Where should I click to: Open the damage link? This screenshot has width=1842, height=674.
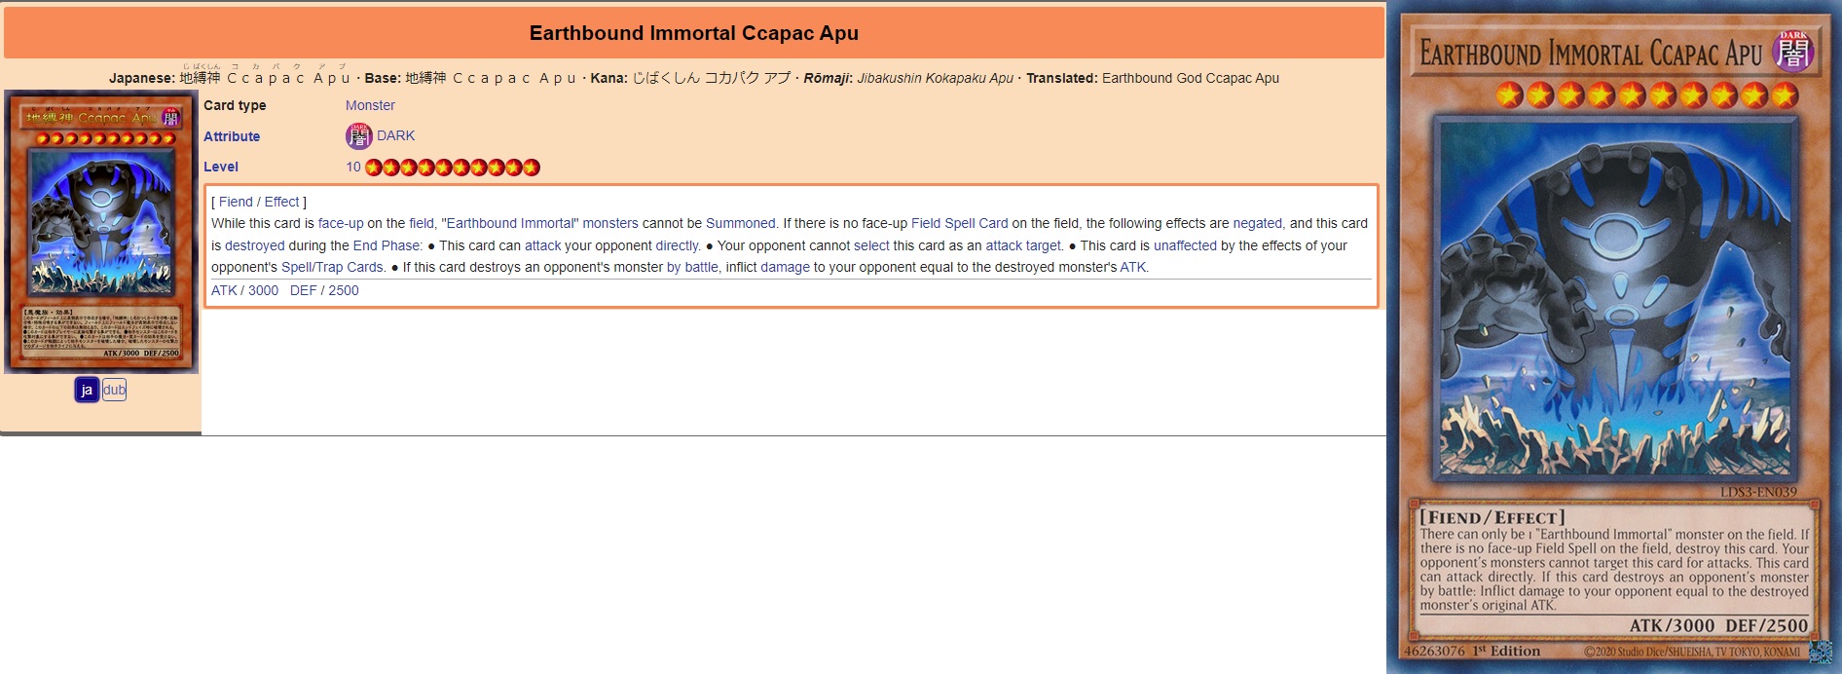(785, 267)
